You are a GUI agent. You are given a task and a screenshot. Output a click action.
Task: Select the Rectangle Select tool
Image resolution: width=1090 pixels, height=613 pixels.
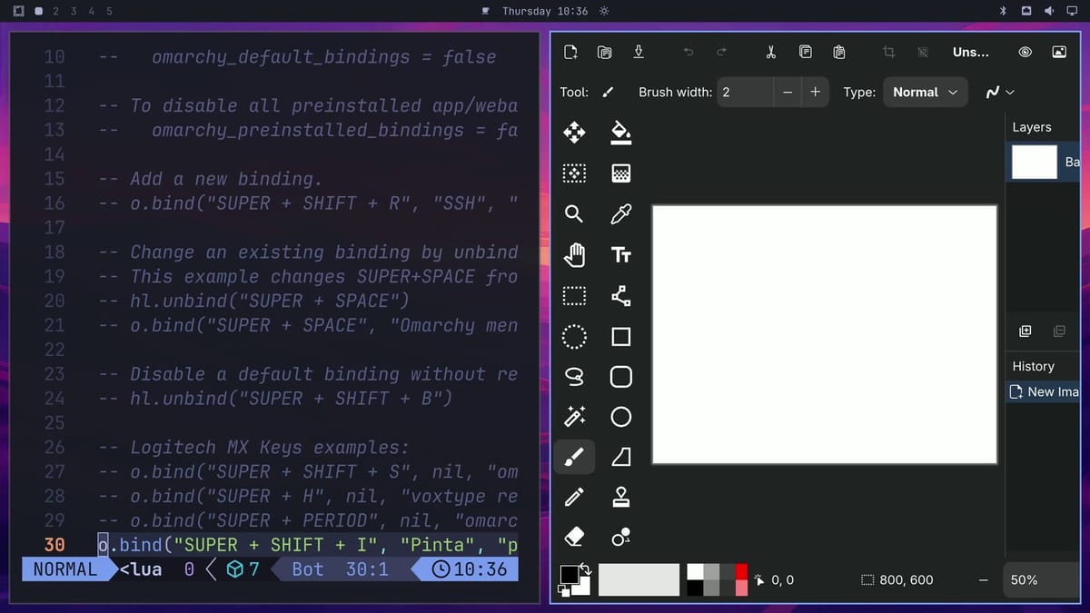click(x=574, y=296)
